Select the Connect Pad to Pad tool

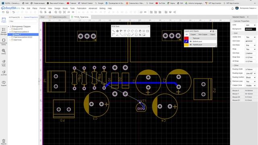tap(121, 35)
